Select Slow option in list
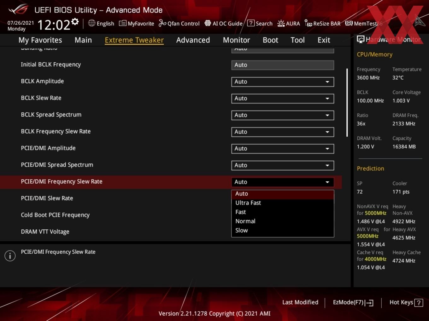Screen dimensions: 429x321 tap(283, 230)
